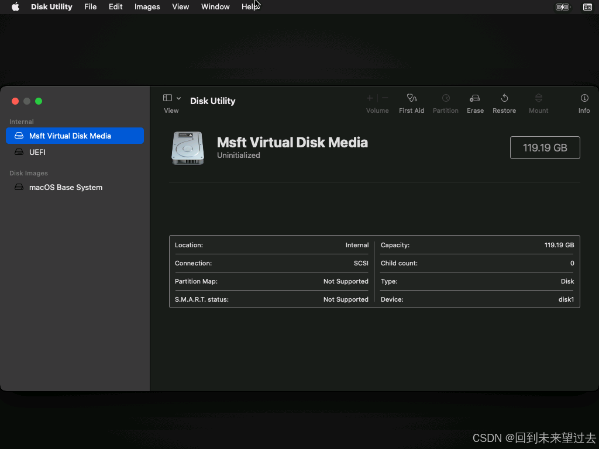Click the keyboard input source menu bar icon
The image size is (599, 449).
[587, 7]
